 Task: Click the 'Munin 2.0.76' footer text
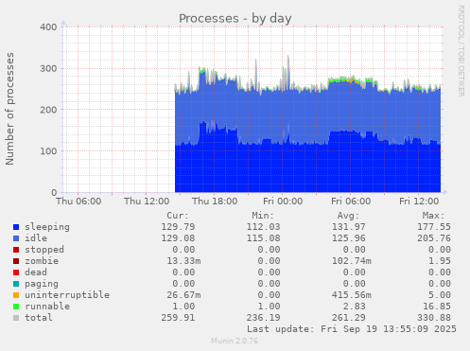[235, 341]
